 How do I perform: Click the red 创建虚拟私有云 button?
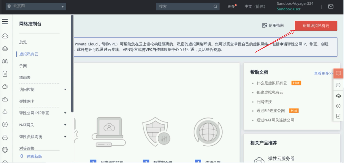(x=316, y=26)
